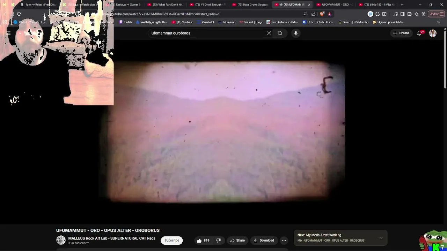Click the YouTube search magnifier button

[x=280, y=33]
